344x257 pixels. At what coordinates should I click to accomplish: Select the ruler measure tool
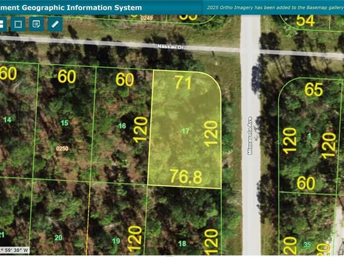click(x=55, y=24)
